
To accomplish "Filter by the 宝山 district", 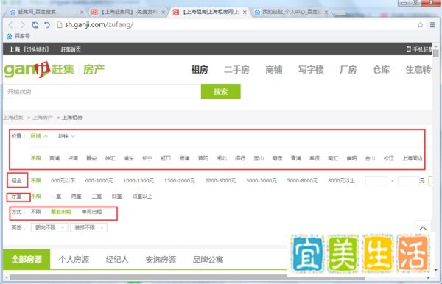I will coord(259,158).
